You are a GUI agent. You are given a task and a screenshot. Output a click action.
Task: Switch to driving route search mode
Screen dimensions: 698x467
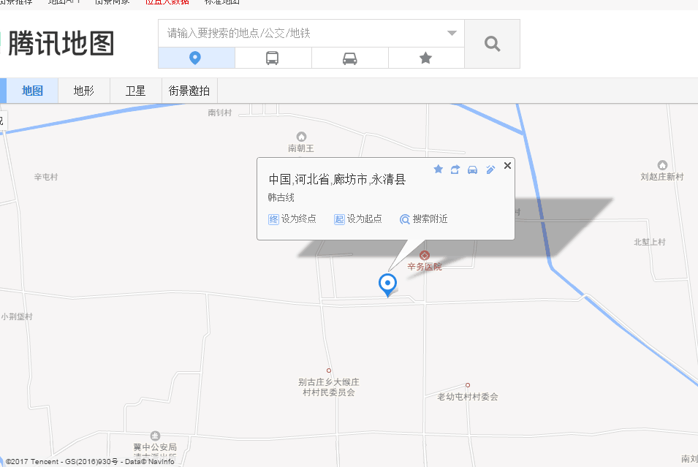350,58
